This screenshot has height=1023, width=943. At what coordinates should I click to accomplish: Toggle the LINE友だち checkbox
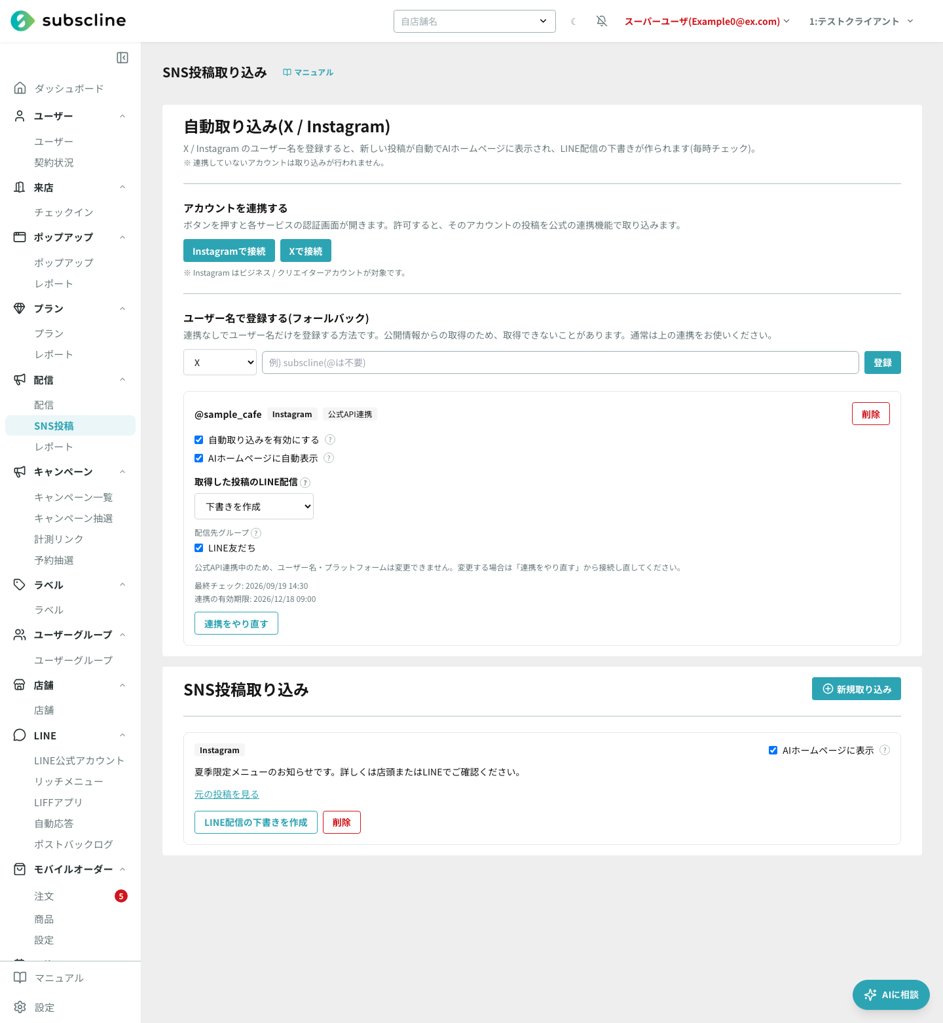pyautogui.click(x=198, y=548)
